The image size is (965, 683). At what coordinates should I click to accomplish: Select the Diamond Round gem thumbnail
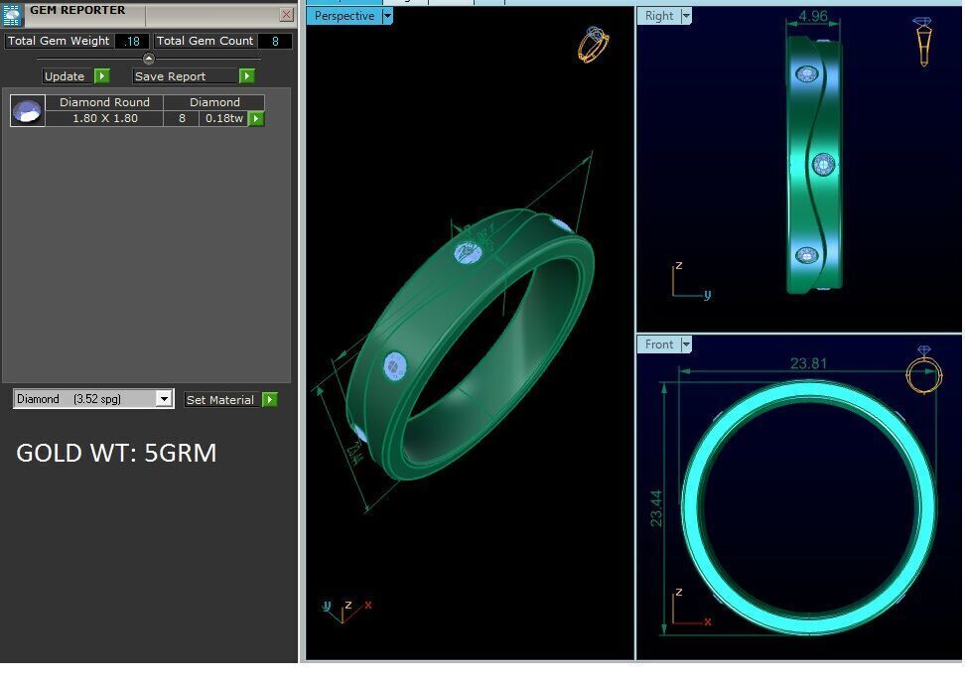[x=28, y=111]
